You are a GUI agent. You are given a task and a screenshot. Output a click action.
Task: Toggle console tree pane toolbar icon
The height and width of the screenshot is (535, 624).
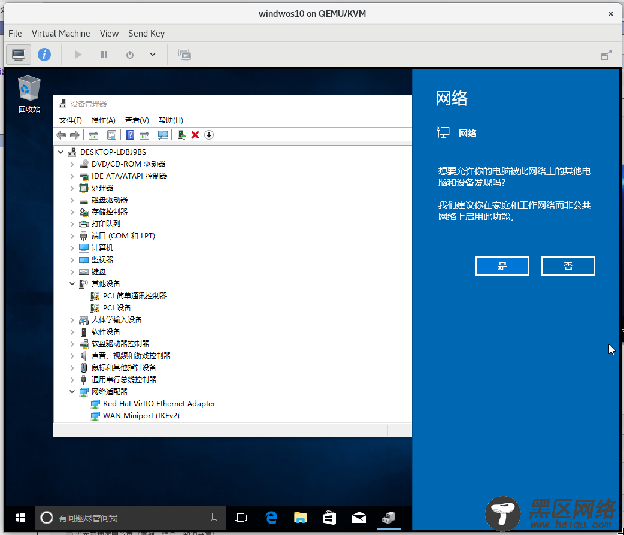pos(93,135)
